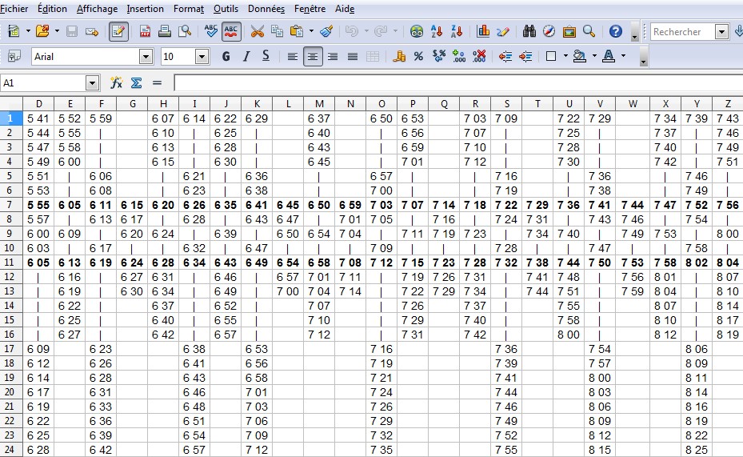Viewport: 743px width, 457px height.
Task: Open the Arial font name dropdown
Action: [x=146, y=57]
